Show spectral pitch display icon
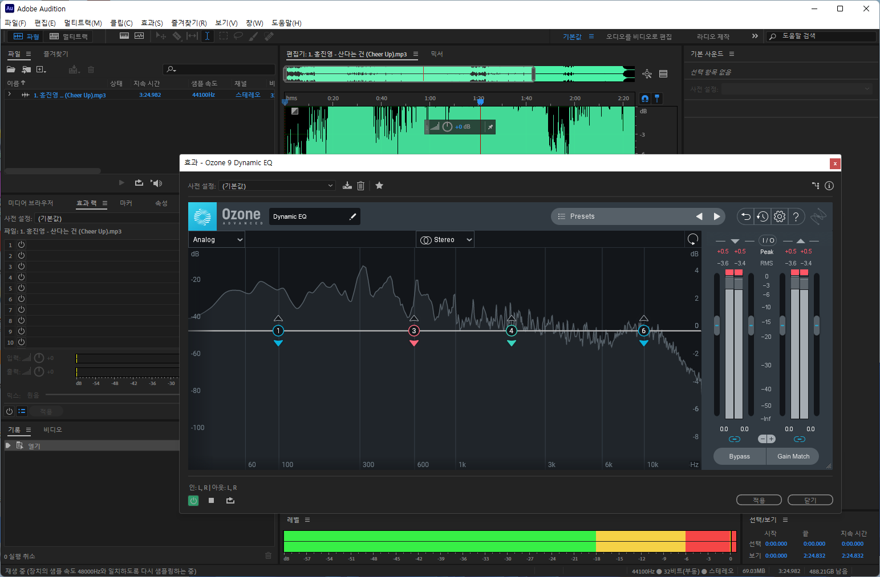The image size is (880, 577). point(139,36)
